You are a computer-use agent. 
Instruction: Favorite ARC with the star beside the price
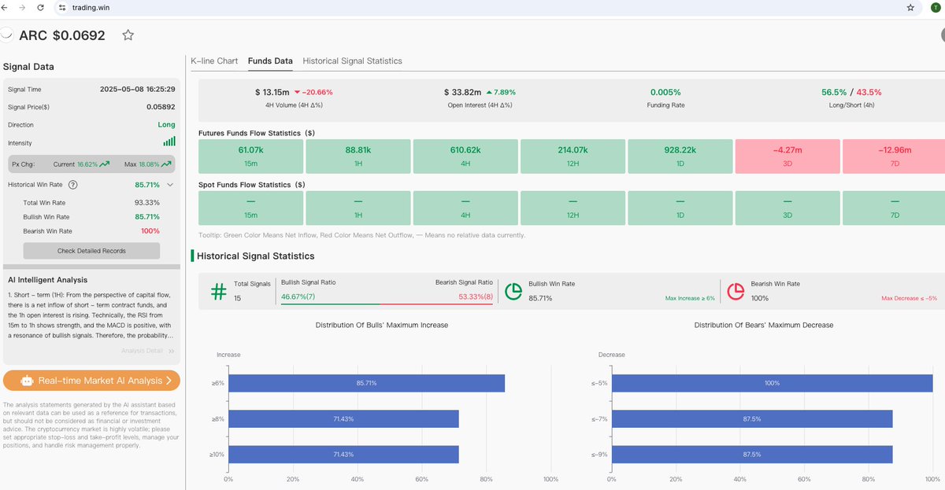pyautogui.click(x=128, y=35)
